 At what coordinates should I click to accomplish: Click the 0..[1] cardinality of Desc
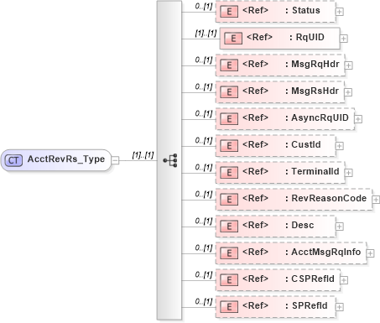pos(204,221)
